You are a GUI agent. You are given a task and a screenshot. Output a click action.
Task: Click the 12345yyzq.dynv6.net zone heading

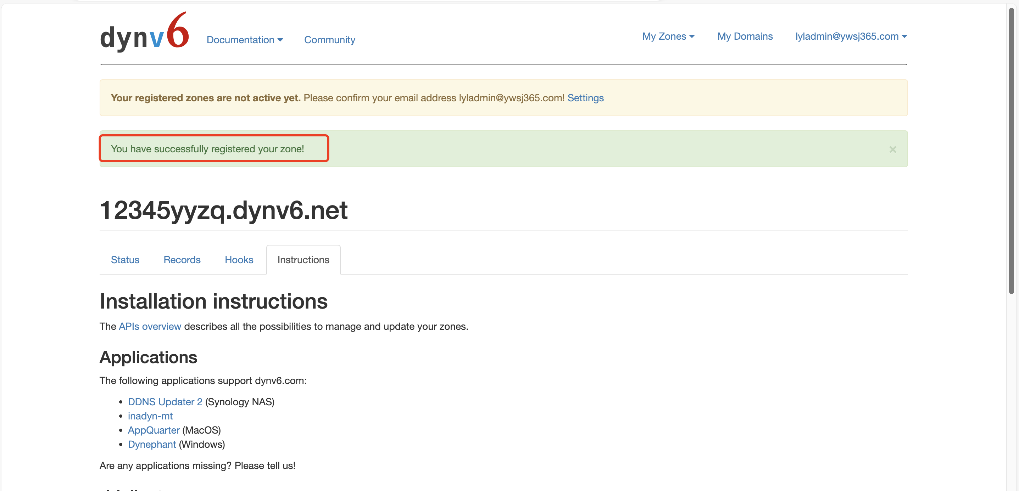[x=223, y=210]
